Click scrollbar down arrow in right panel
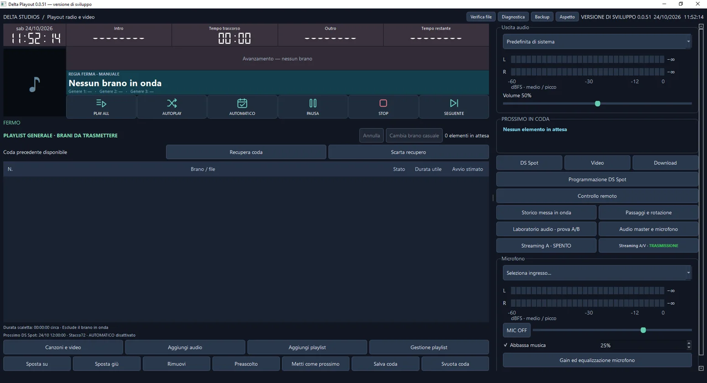707x383 pixels. coord(701,368)
